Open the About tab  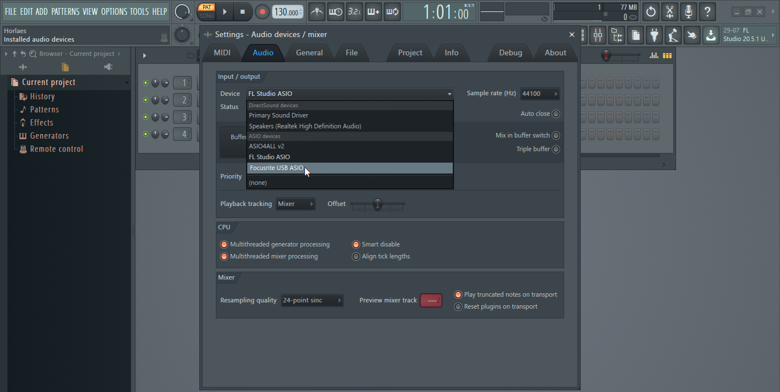pos(556,52)
